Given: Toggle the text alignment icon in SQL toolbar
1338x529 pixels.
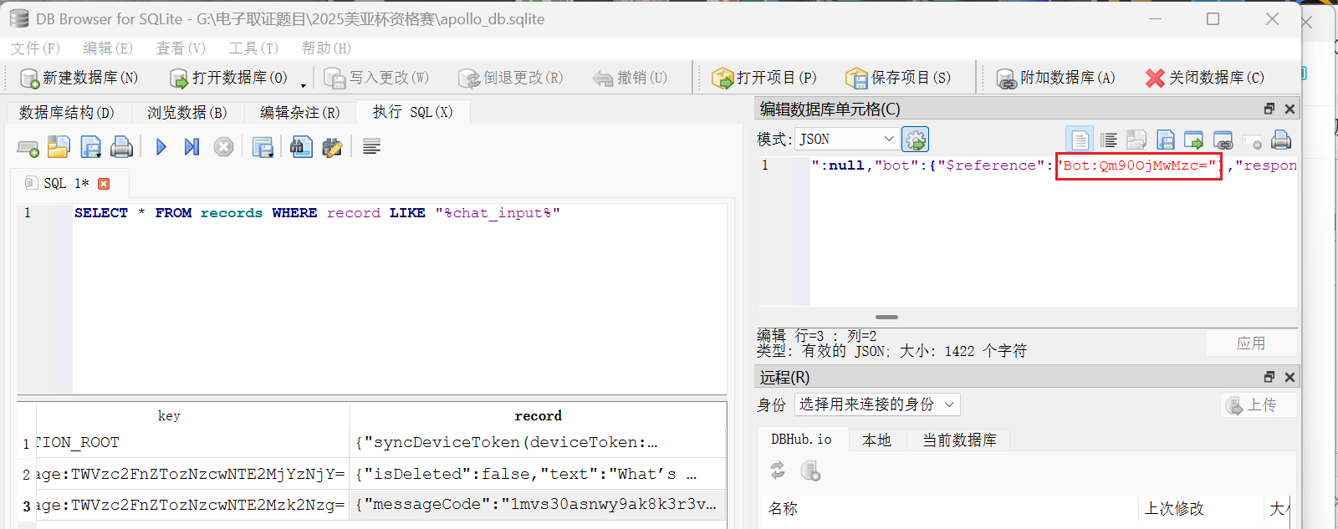Looking at the screenshot, I should 372,147.
